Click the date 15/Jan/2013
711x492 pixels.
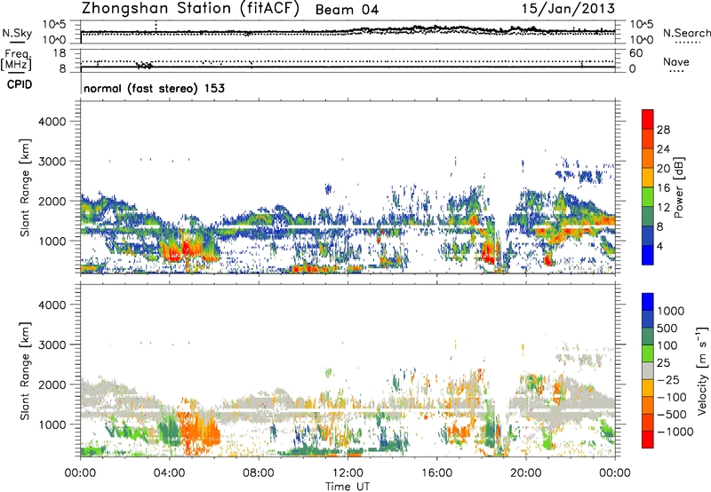coord(568,9)
